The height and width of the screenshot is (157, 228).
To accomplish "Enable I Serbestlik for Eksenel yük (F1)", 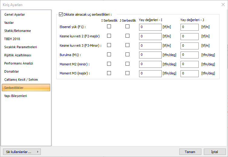I will click(x=109, y=27).
